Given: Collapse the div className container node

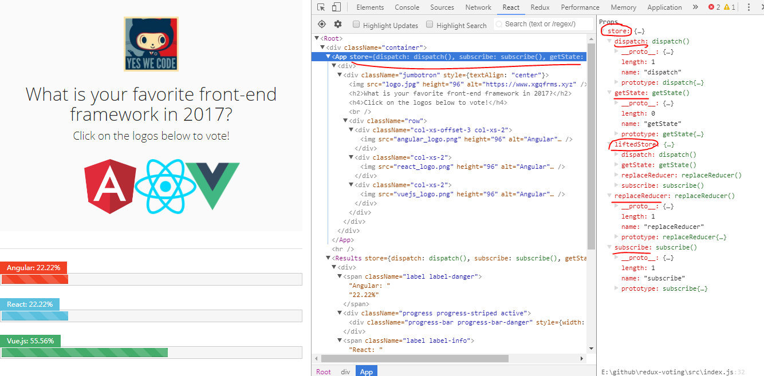Looking at the screenshot, I should click(x=322, y=48).
